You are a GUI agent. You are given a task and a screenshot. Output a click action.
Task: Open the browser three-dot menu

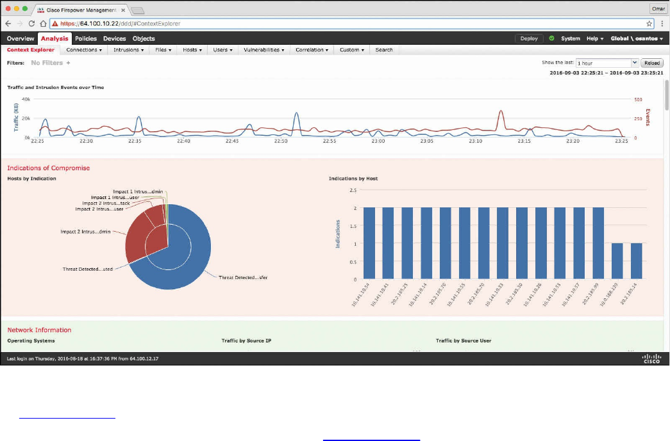point(662,24)
